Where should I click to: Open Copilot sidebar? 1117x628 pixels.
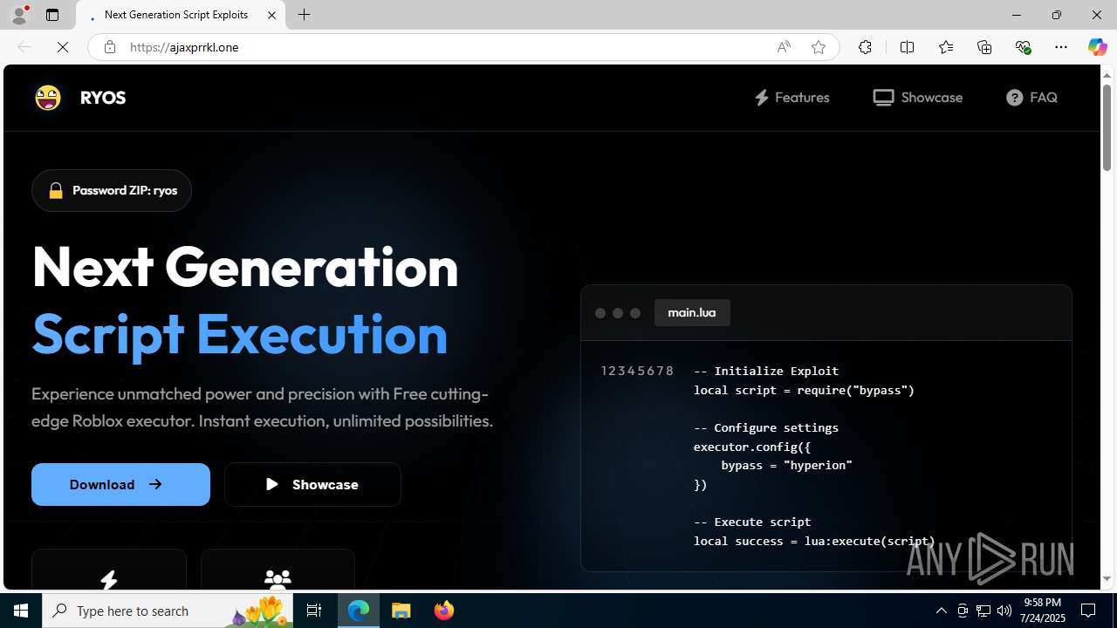tap(1097, 47)
